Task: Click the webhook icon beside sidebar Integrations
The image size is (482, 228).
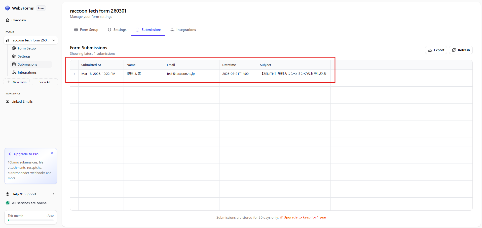Action: [14, 72]
